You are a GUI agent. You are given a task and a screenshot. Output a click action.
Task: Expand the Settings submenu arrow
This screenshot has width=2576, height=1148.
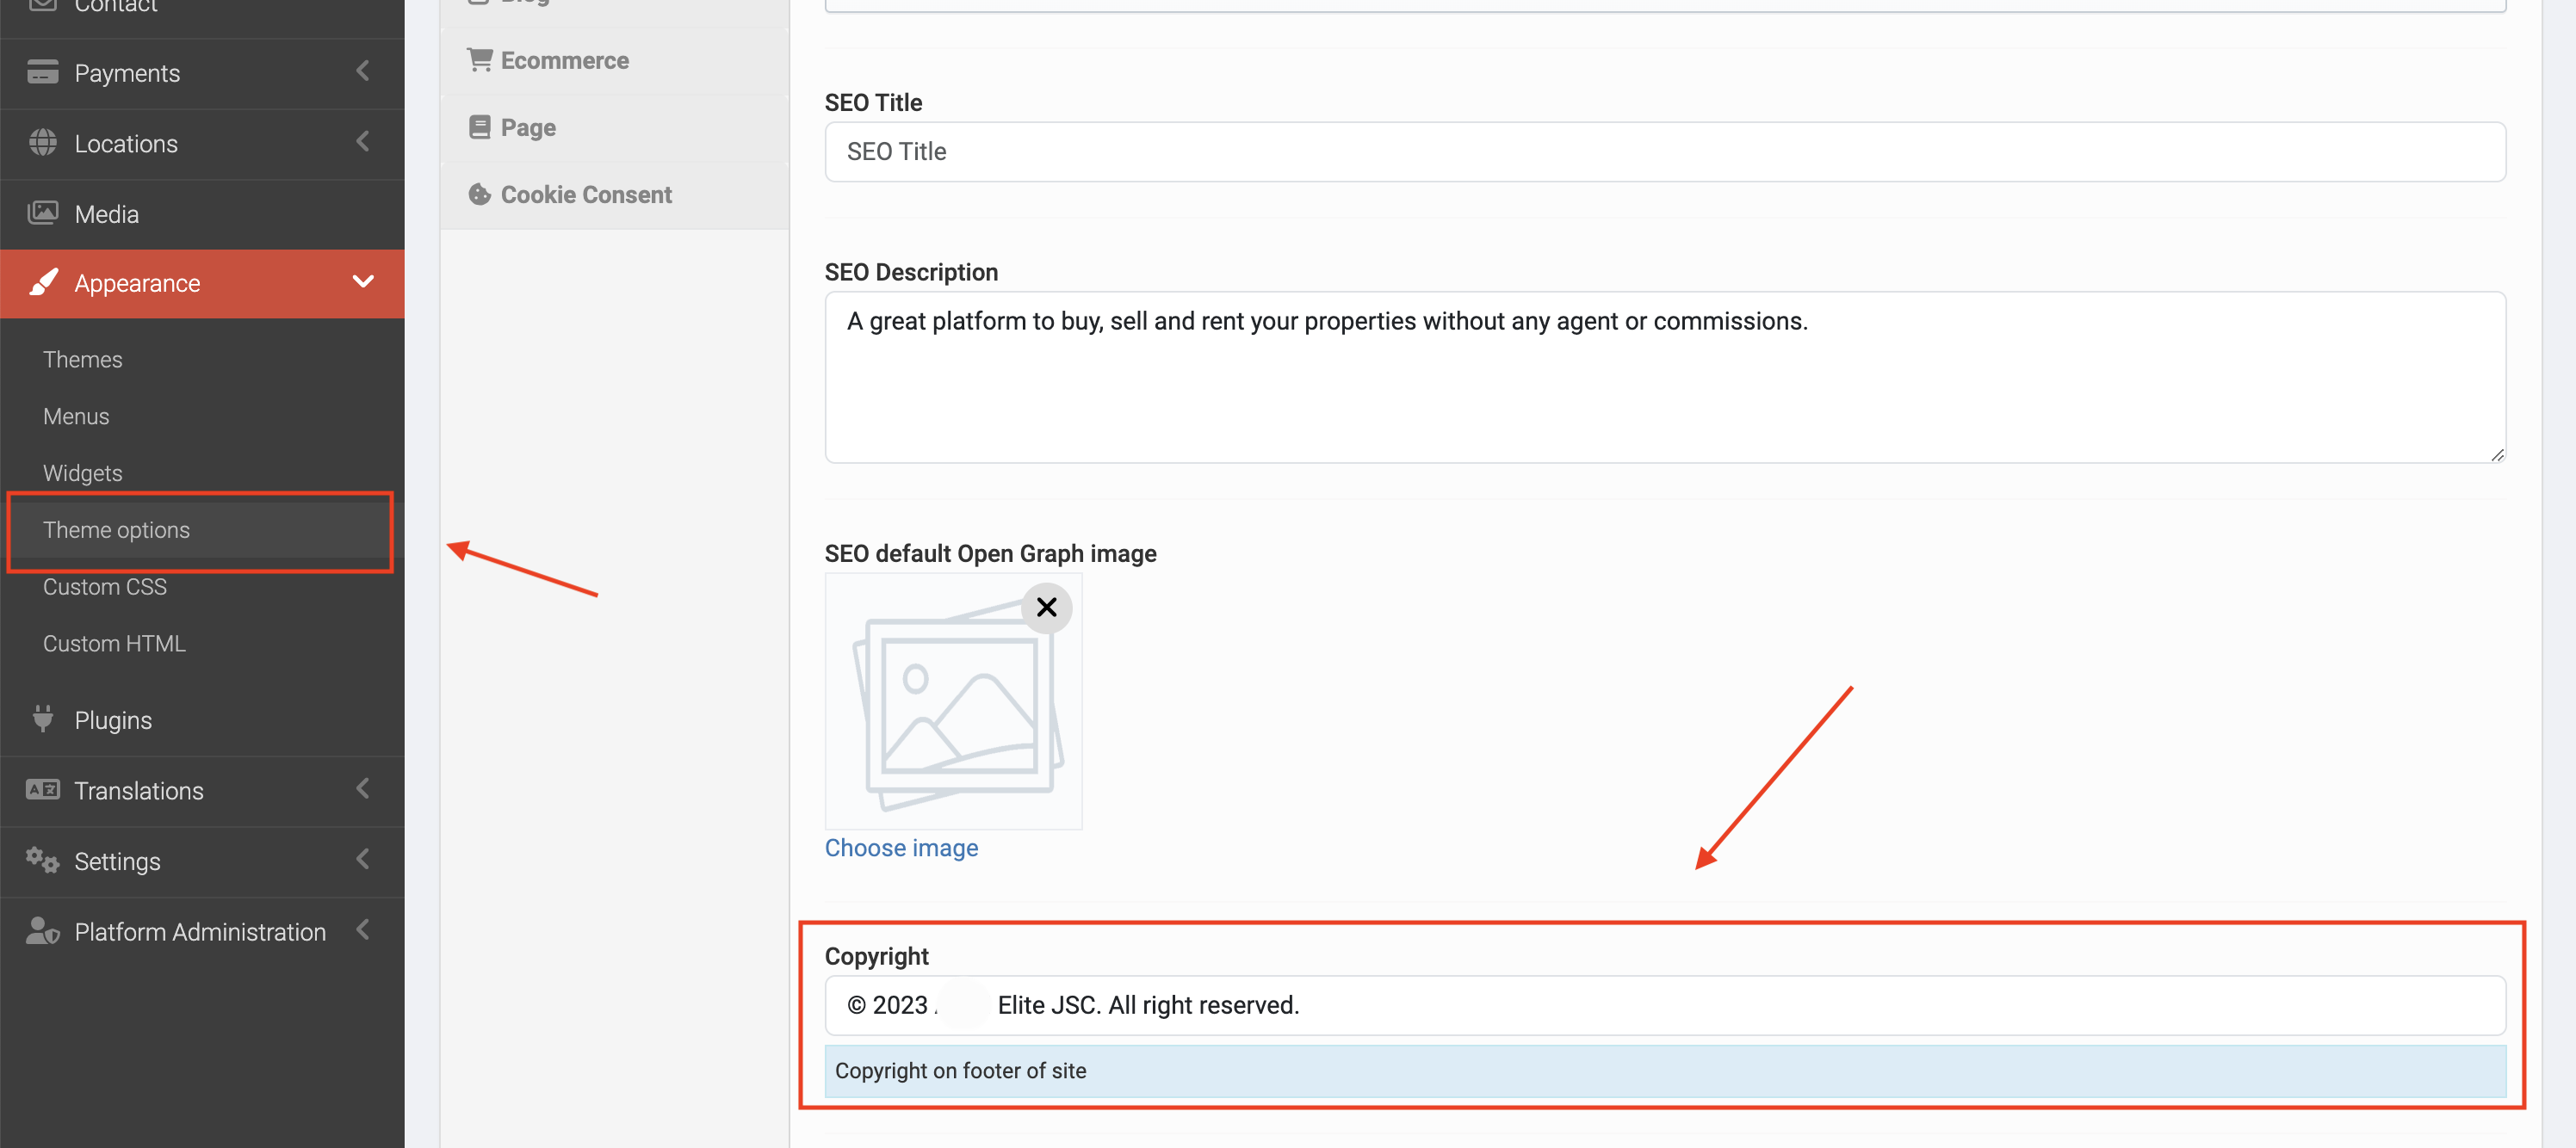tap(363, 859)
